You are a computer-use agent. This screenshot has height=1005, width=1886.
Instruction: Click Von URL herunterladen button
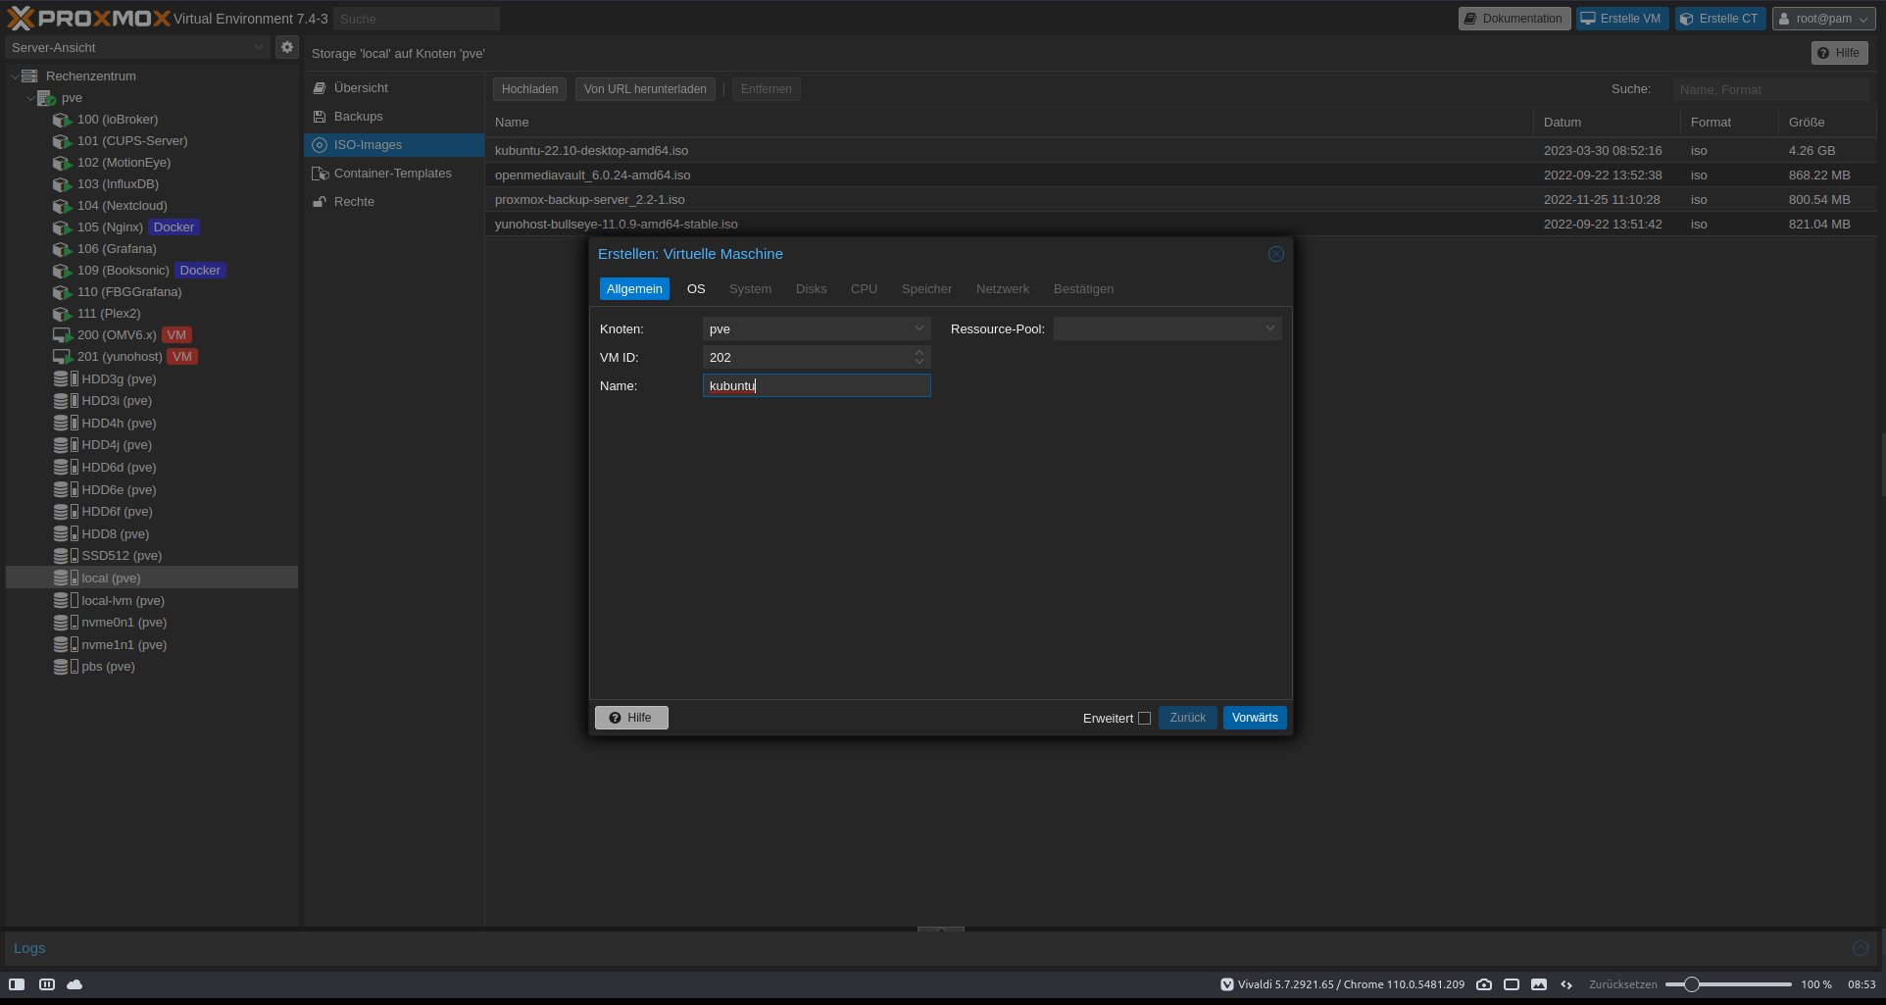tap(645, 89)
